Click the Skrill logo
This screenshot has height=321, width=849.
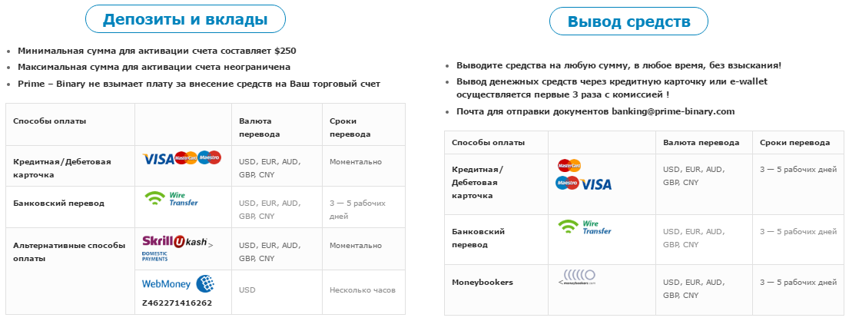click(157, 241)
